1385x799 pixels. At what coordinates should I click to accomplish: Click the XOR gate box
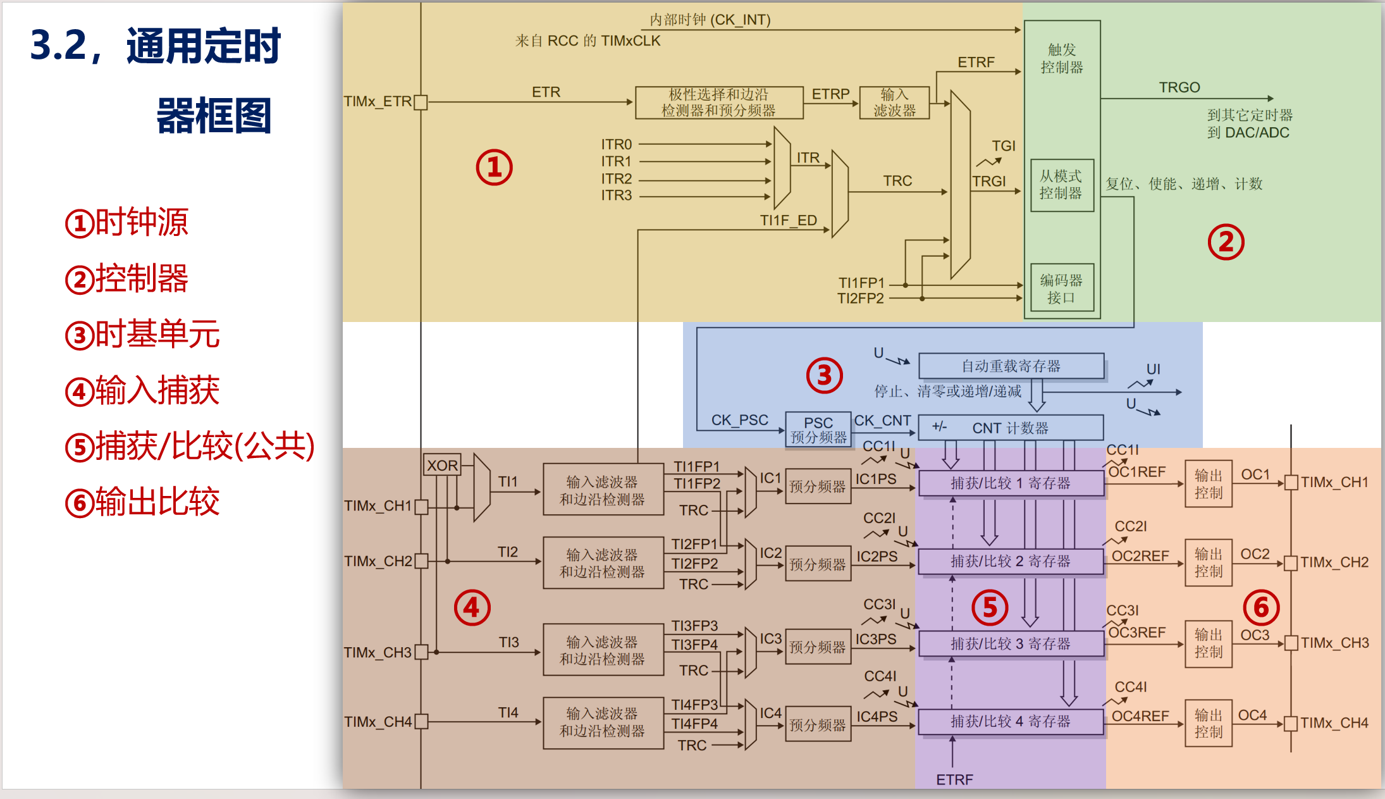point(442,465)
